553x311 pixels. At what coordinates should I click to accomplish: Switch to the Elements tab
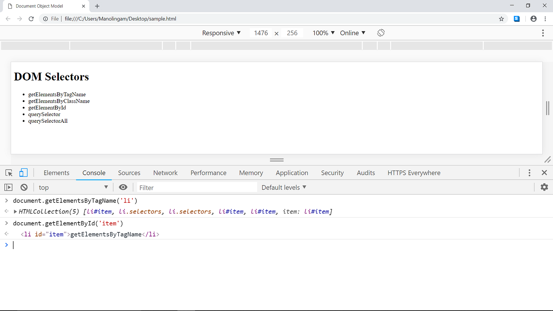(x=56, y=172)
